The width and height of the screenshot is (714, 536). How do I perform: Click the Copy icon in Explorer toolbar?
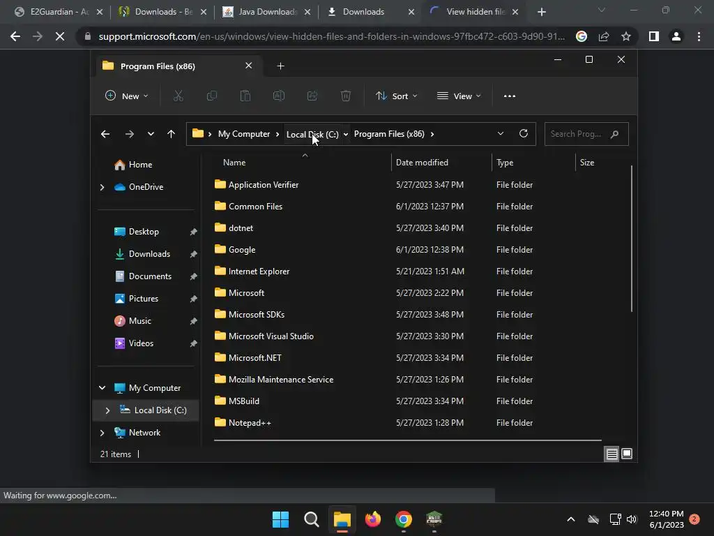[212, 96]
